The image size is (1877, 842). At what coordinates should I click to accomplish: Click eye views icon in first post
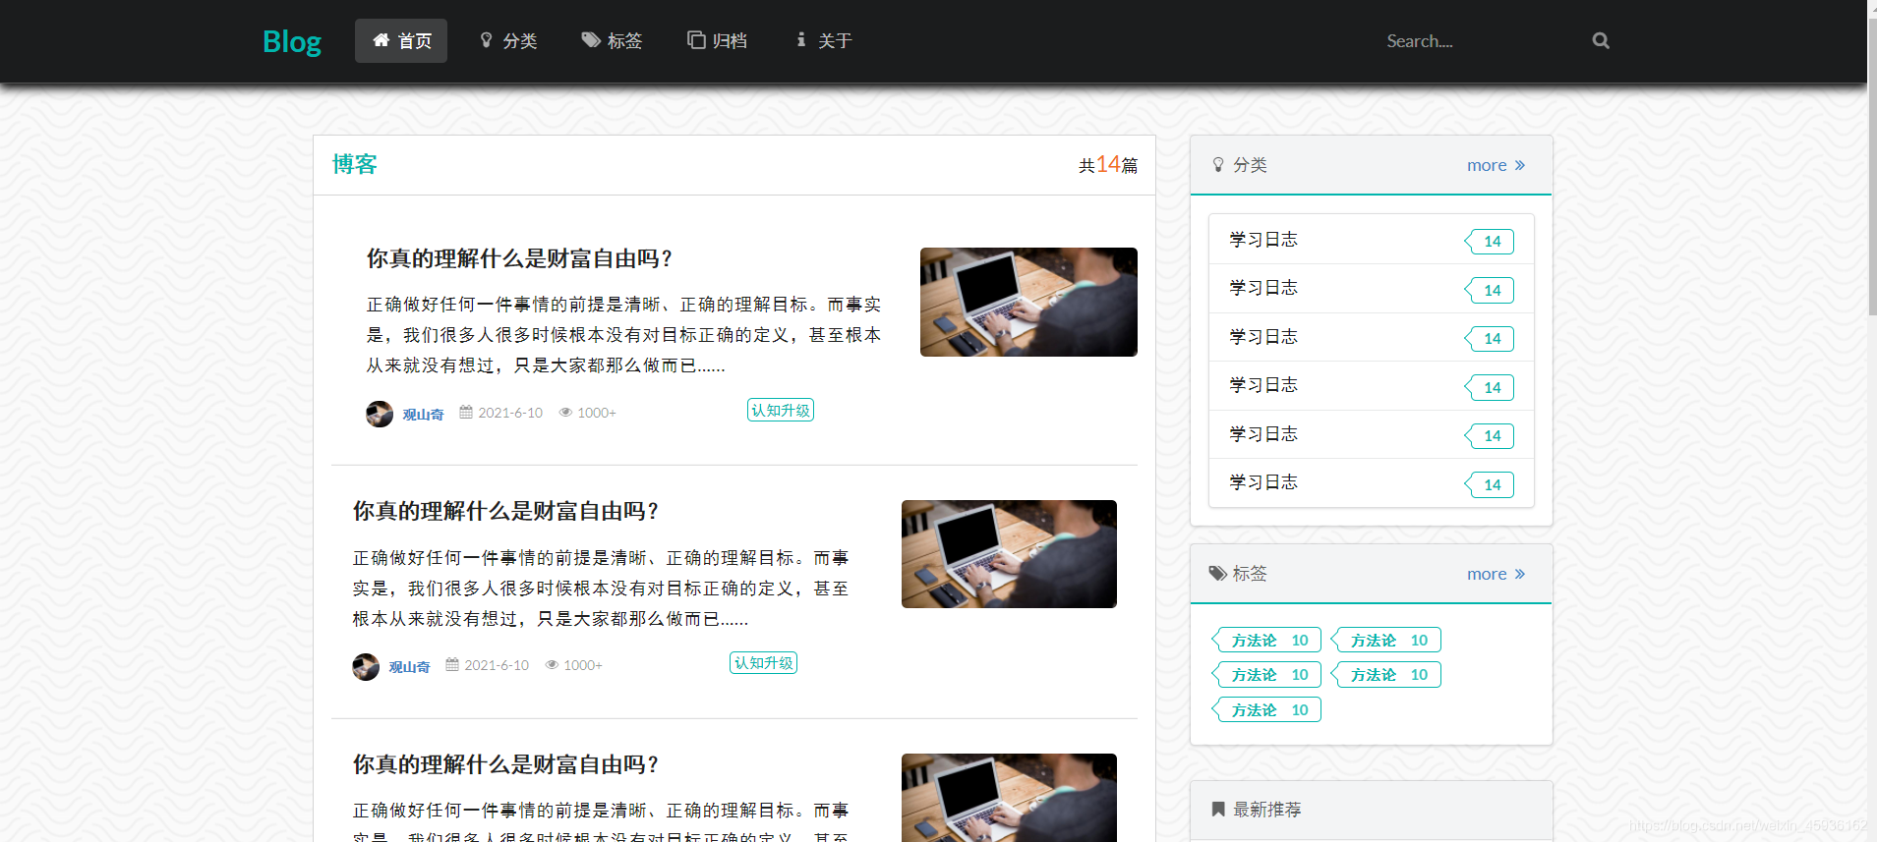click(565, 413)
